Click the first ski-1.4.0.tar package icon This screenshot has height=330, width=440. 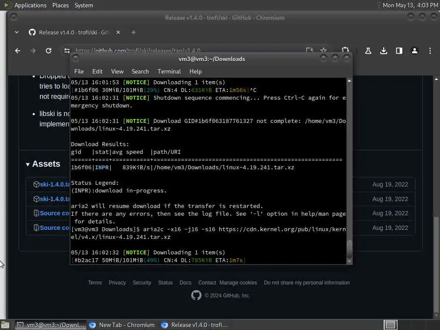(36, 184)
